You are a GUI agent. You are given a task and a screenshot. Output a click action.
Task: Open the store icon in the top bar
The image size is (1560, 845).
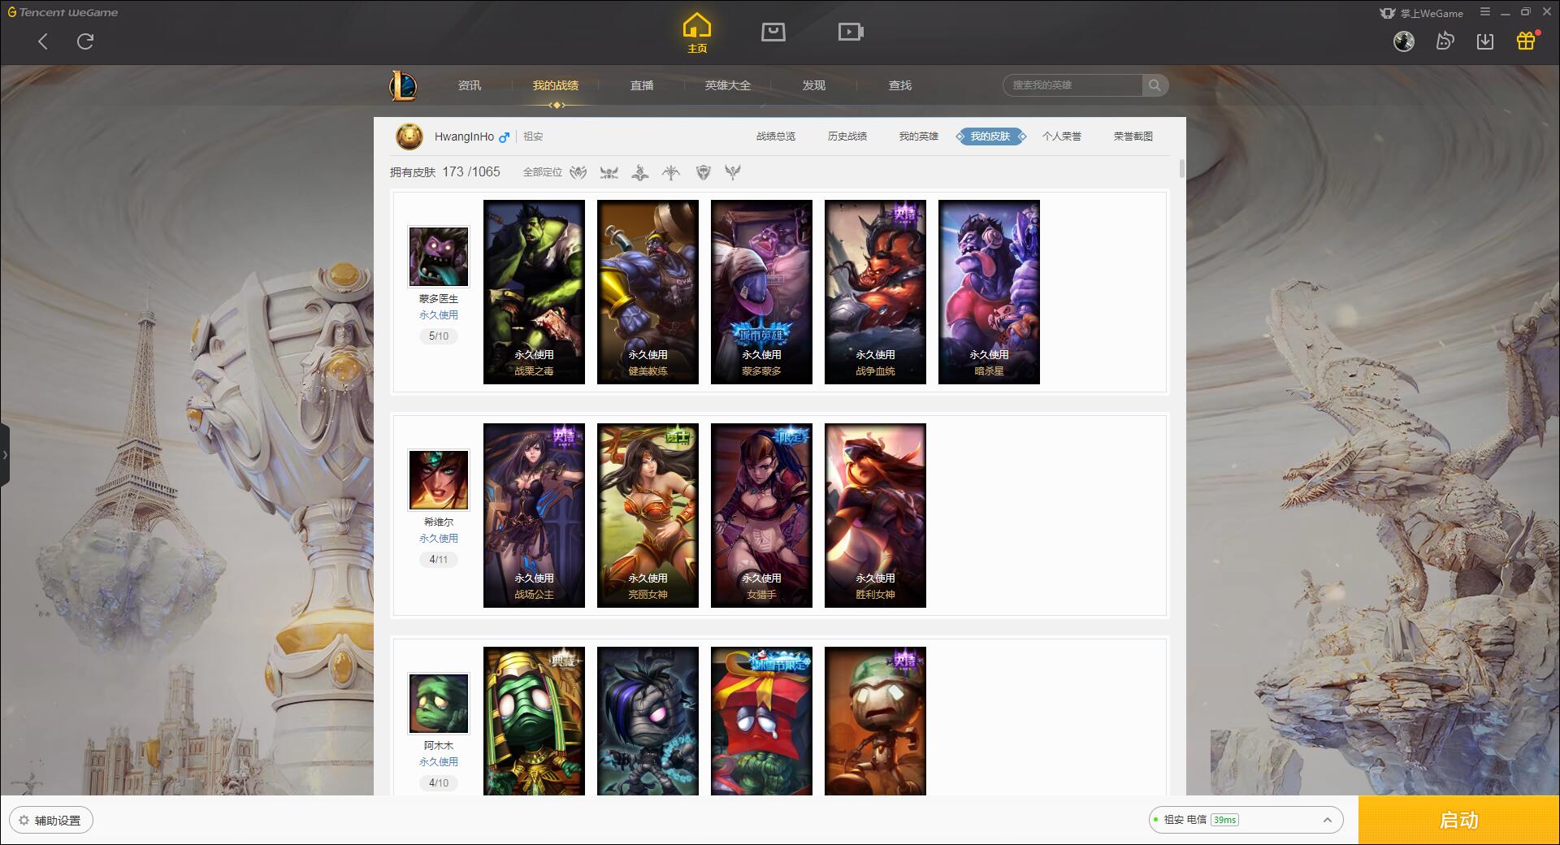[x=773, y=32]
